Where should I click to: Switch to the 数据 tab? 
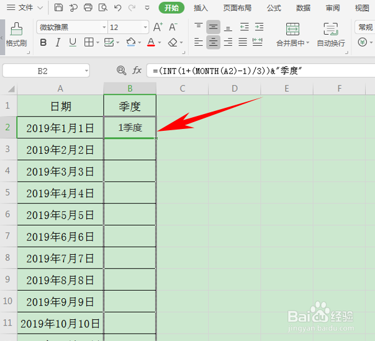click(x=303, y=8)
